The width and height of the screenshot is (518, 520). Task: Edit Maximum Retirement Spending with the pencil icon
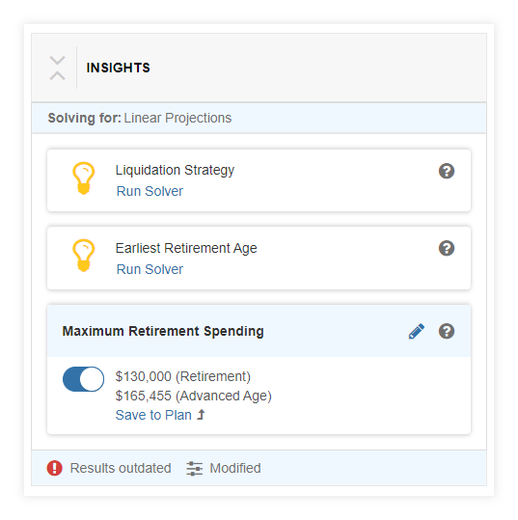coord(417,331)
